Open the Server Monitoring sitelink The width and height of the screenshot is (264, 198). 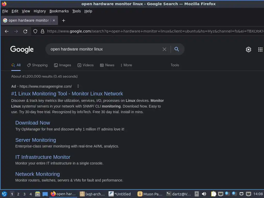point(36,140)
